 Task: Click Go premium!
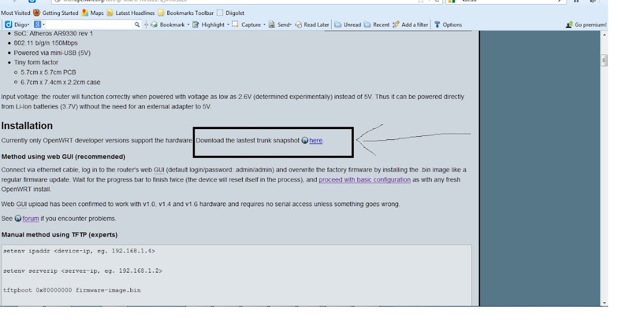pyautogui.click(x=586, y=25)
